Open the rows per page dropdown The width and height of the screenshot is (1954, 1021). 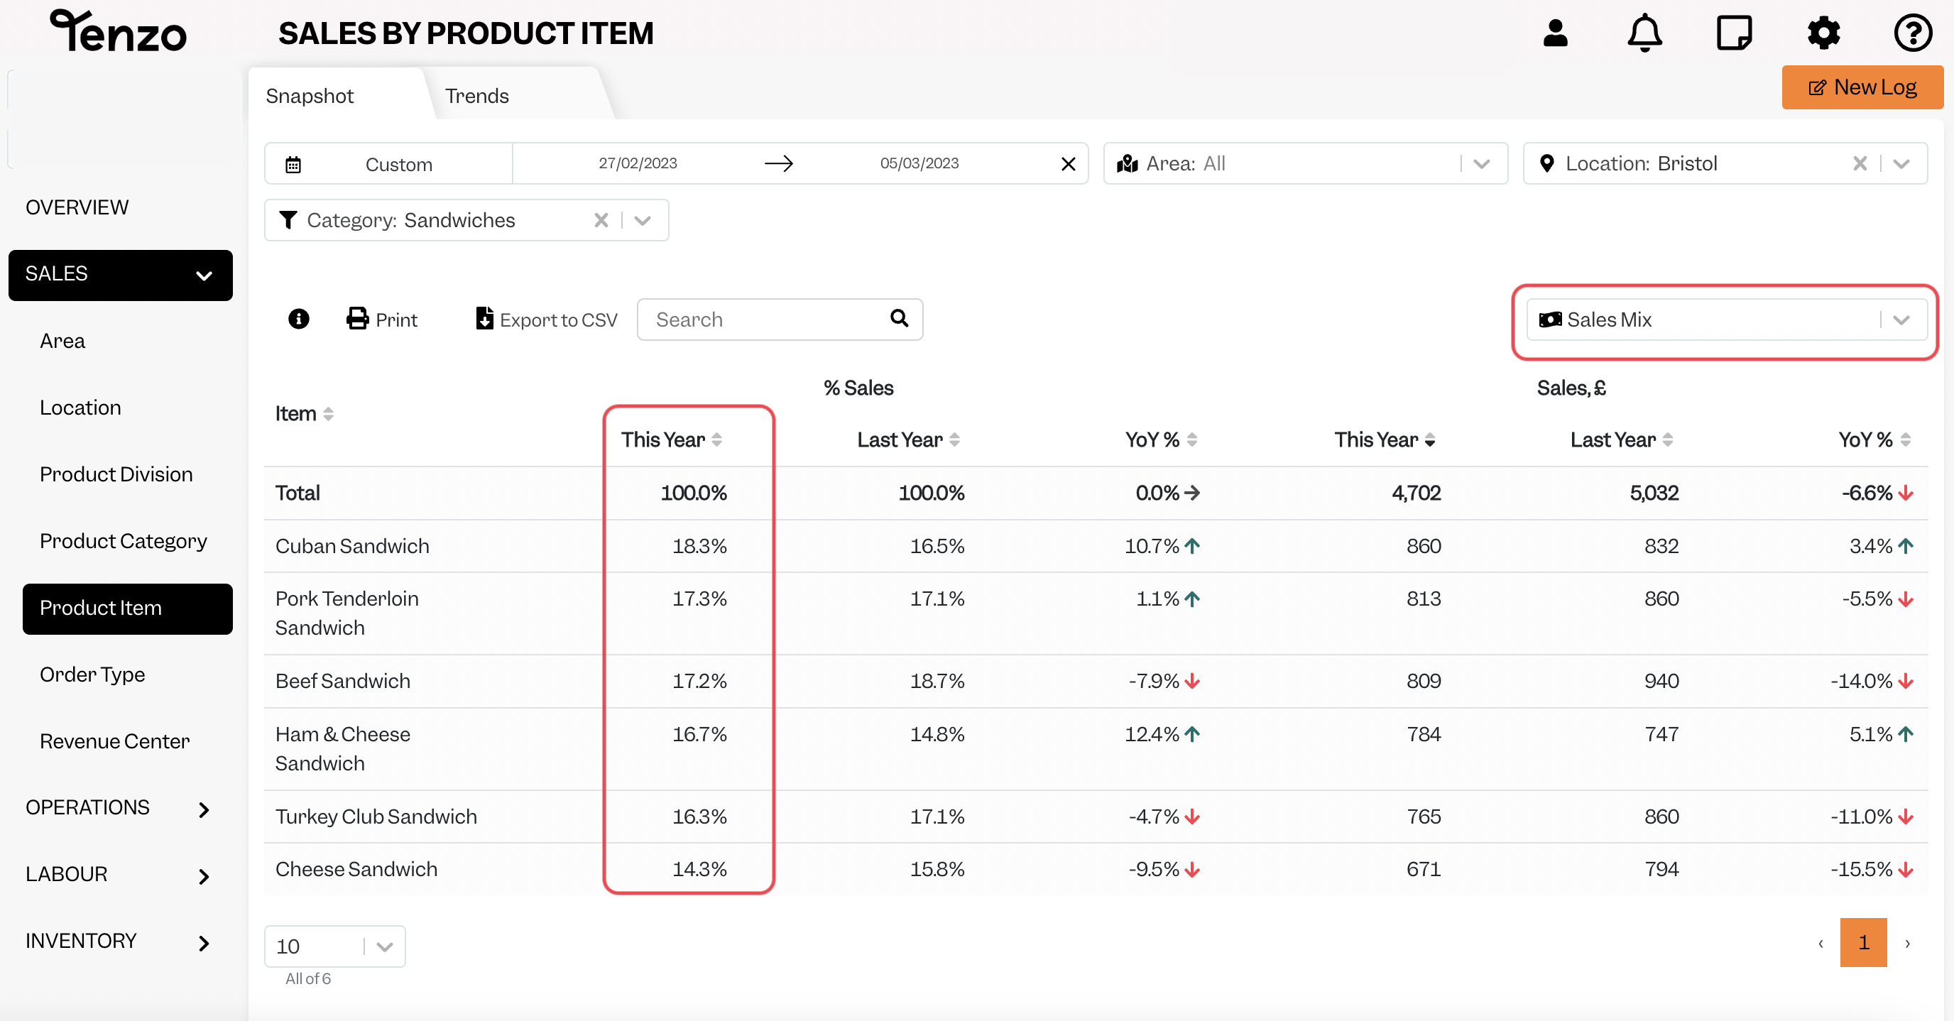(334, 946)
